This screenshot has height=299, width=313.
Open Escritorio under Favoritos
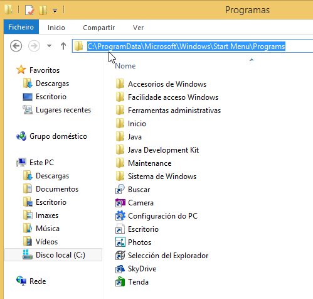tap(51, 97)
